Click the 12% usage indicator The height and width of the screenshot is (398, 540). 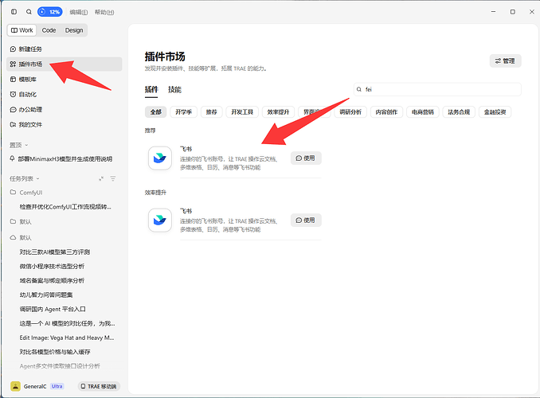coord(50,12)
